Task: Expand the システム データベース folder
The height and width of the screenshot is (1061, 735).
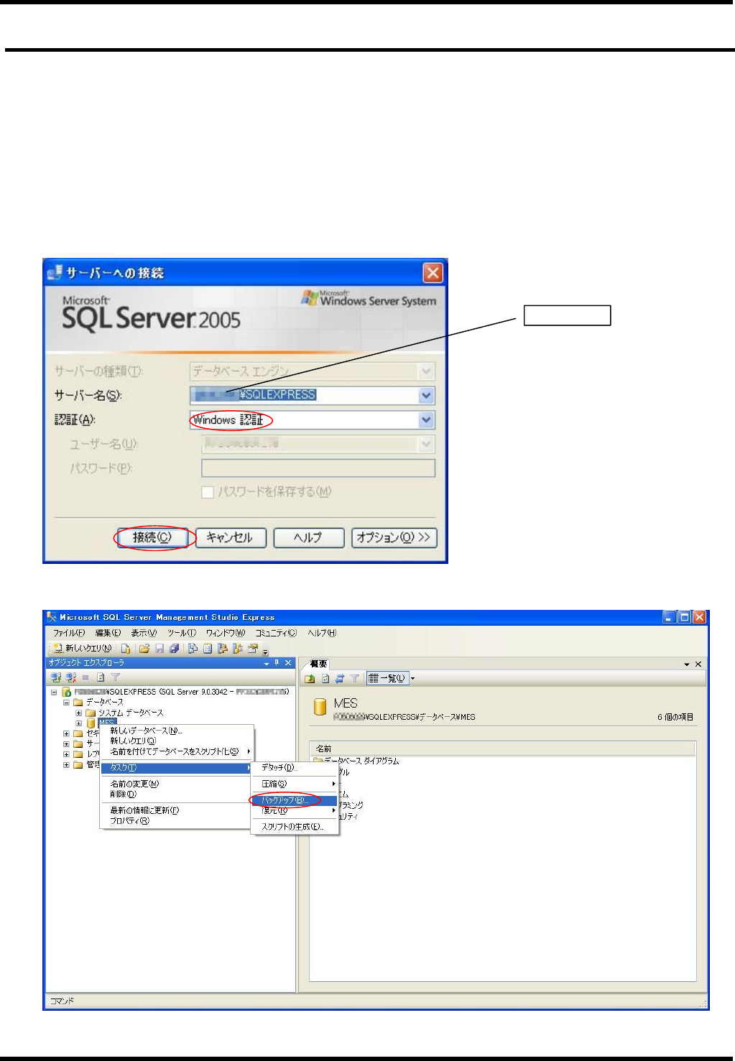Action: (78, 713)
